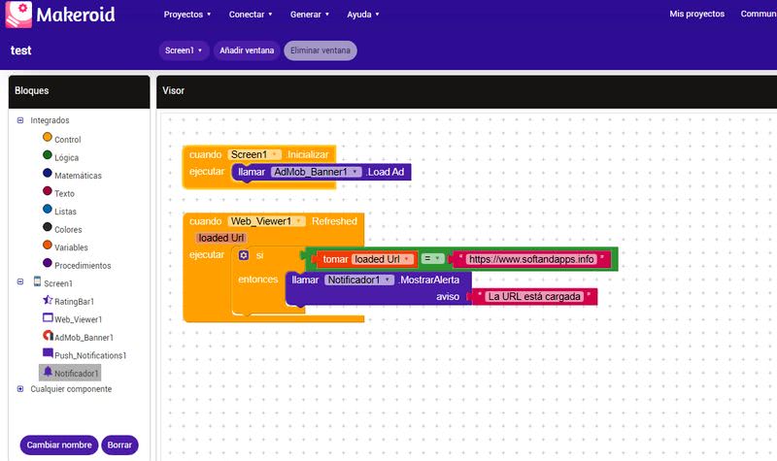Select the green Lógica category circle
This screenshot has height=461, width=777.
click(x=48, y=155)
